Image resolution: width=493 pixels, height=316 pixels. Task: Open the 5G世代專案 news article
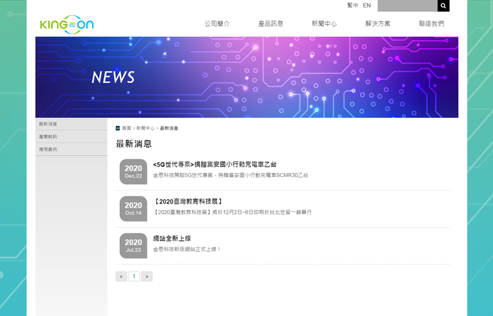point(215,164)
